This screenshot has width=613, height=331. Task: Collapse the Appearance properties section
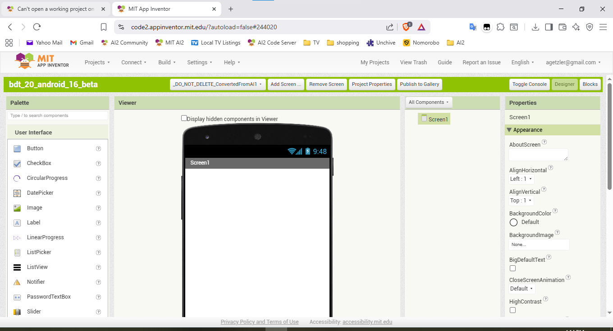point(509,130)
